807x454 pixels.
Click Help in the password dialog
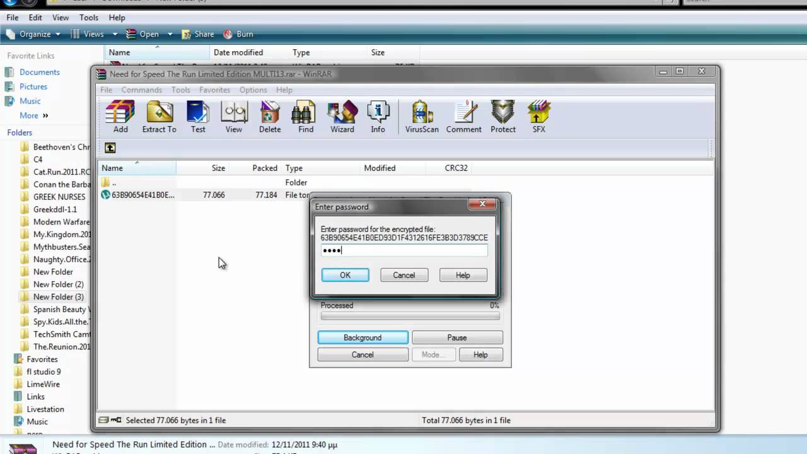pyautogui.click(x=463, y=275)
